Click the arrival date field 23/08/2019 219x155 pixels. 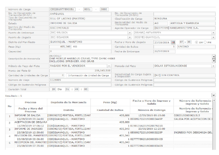[x=162, y=42]
